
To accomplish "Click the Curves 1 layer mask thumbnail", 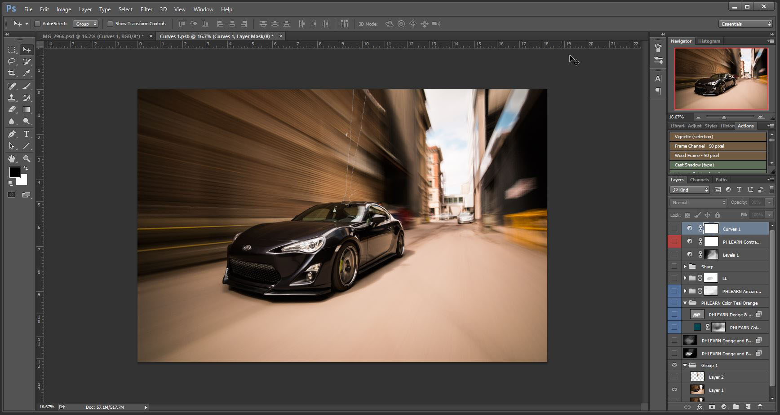I will [711, 229].
